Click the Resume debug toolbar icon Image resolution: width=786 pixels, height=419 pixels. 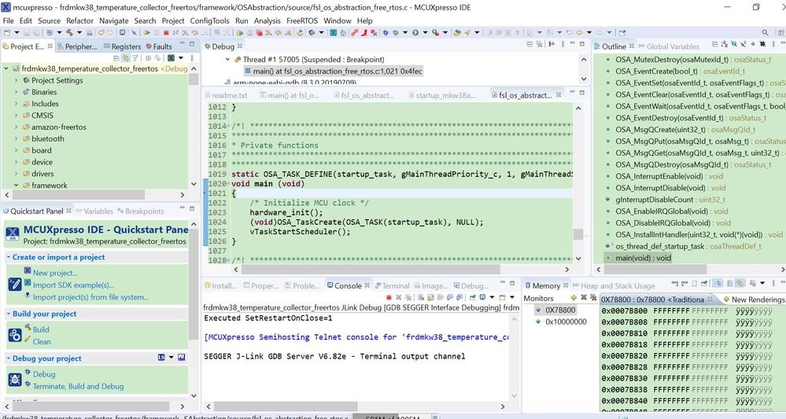coord(147,32)
